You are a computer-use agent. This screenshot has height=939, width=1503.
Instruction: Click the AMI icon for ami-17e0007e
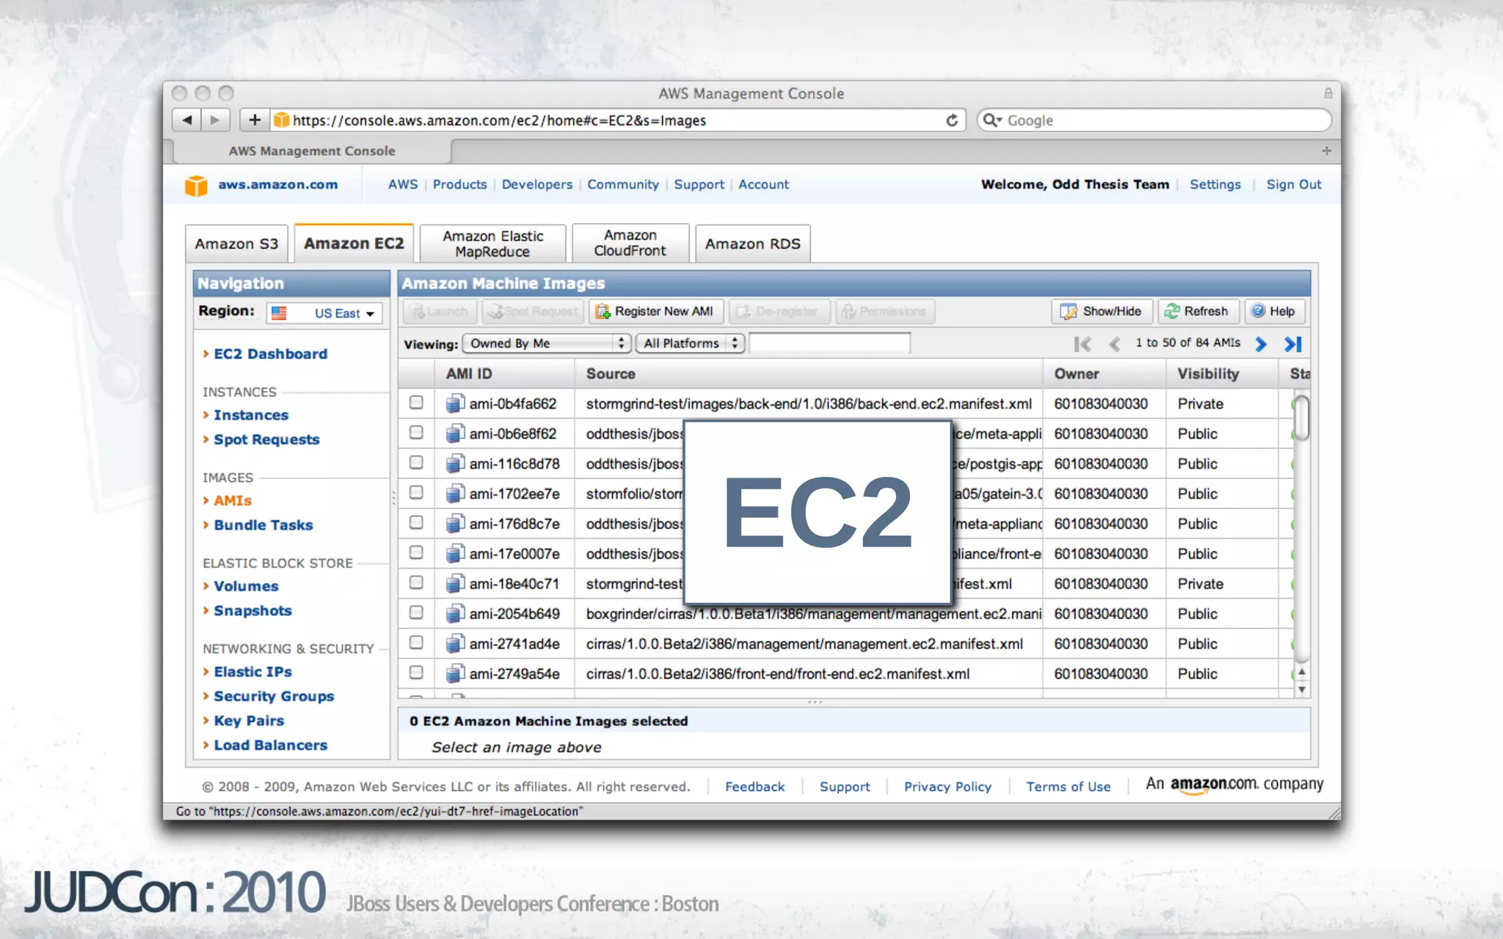(x=455, y=554)
